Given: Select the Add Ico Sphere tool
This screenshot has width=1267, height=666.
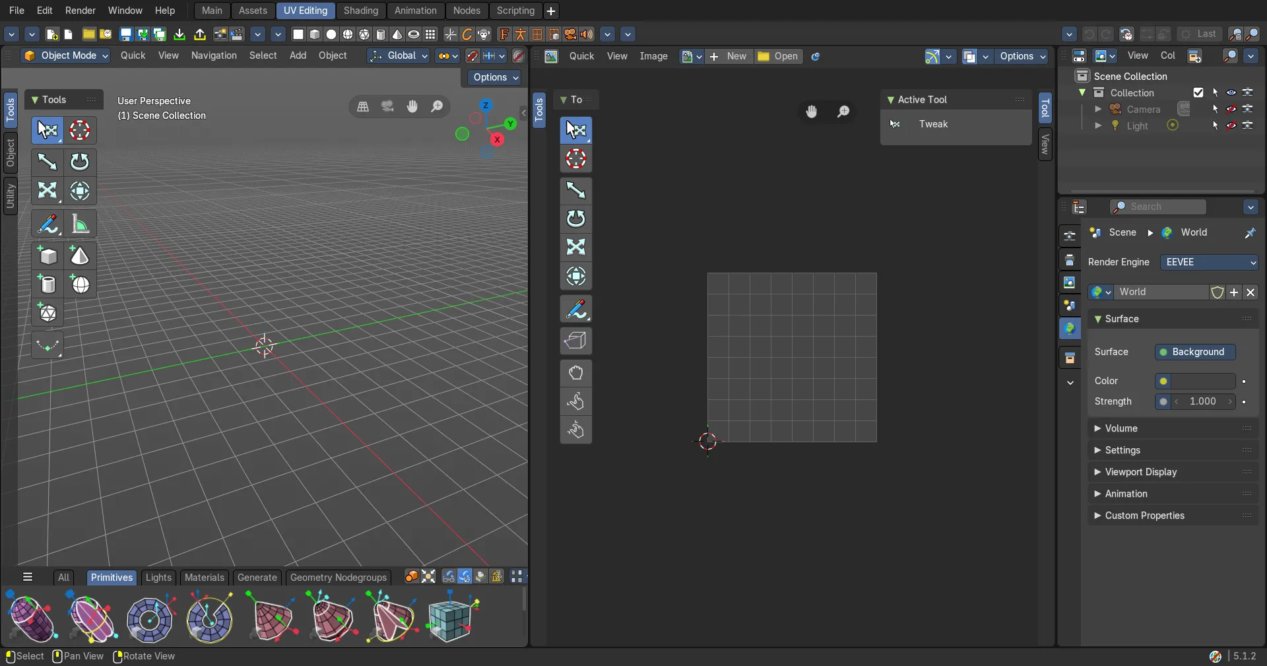Looking at the screenshot, I should (x=48, y=313).
